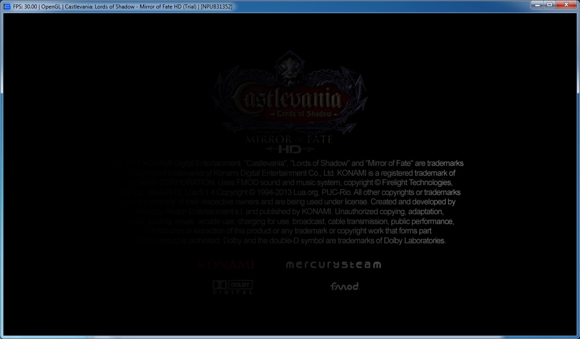The image size is (580, 339).
Task: Click the Mirror of Fate HD title
Action: point(290,144)
